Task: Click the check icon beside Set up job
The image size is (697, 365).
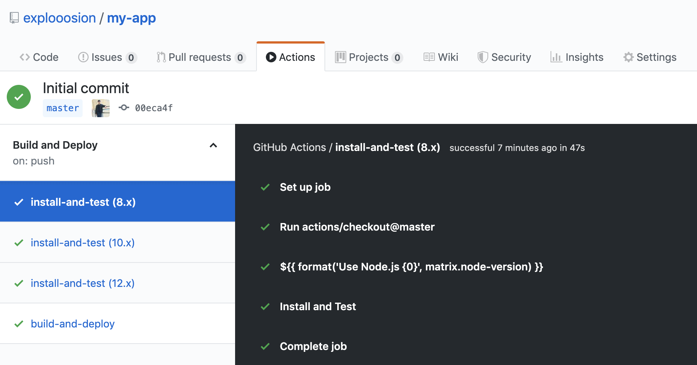Action: 265,187
